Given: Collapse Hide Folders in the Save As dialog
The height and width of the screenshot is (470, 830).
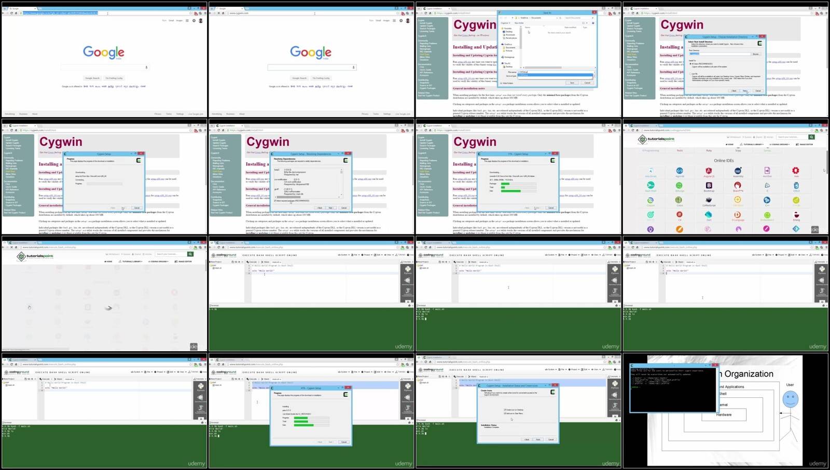Looking at the screenshot, I should [507, 83].
